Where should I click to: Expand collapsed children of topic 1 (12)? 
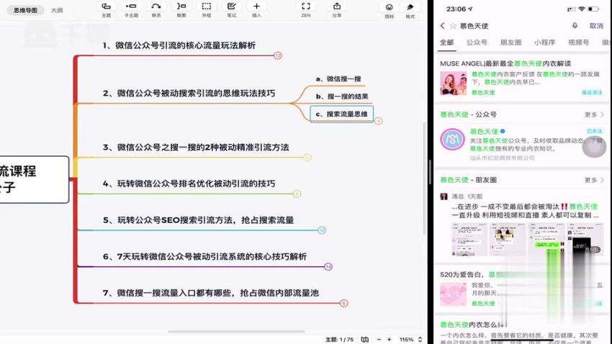point(278,55)
